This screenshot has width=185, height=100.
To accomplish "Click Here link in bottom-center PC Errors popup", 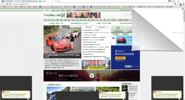I will [x=112, y=96].
